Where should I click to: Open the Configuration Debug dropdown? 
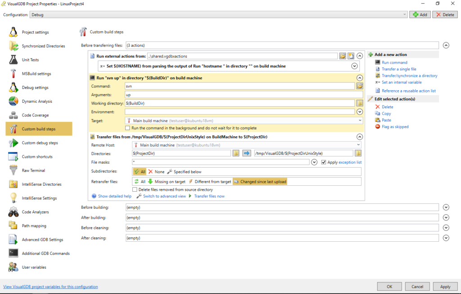tap(405, 14)
